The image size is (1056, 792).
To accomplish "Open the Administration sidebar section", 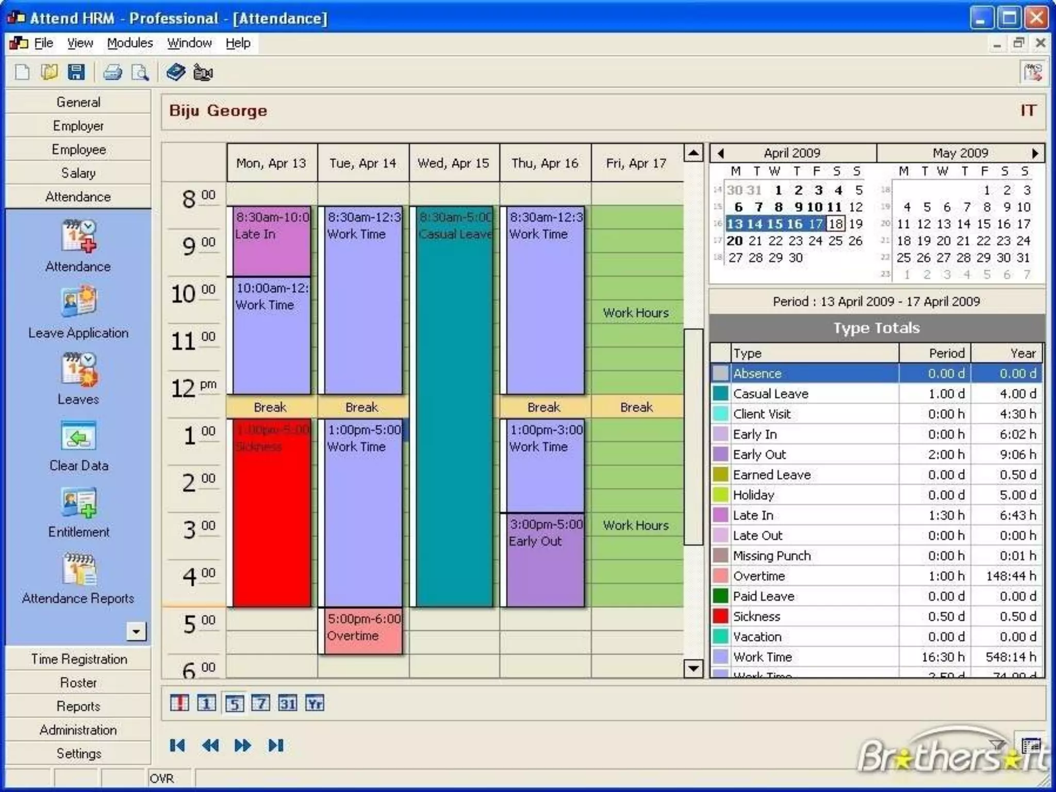I will point(78,730).
